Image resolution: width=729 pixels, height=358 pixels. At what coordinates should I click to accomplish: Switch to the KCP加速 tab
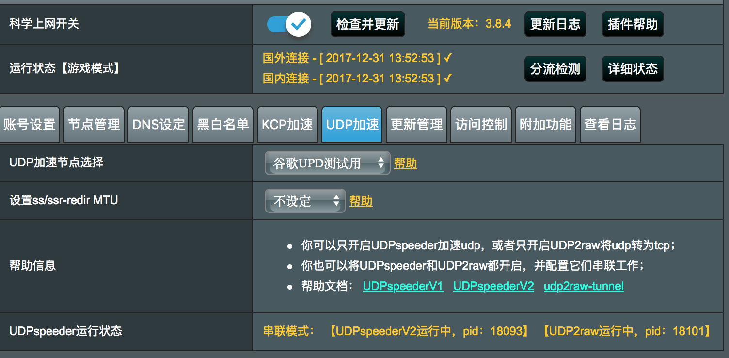click(x=287, y=124)
